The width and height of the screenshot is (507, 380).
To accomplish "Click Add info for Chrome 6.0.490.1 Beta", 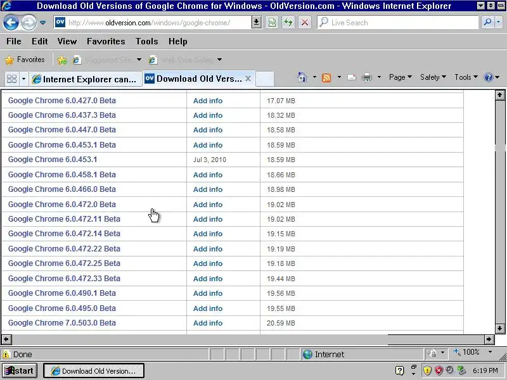I will coord(208,293).
